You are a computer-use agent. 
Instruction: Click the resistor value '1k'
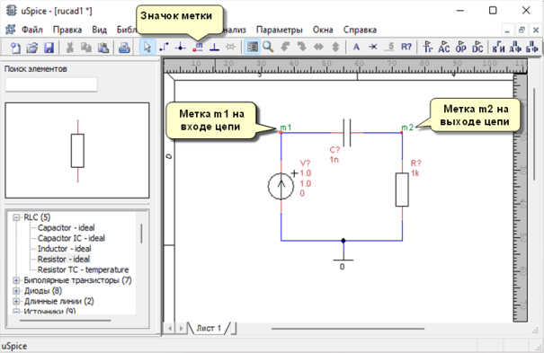pos(415,173)
